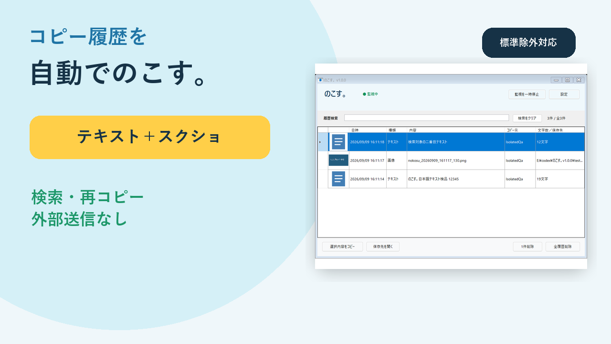The width and height of the screenshot is (611, 344).
Task: Click the 履歴検索 label
Action: click(330, 118)
